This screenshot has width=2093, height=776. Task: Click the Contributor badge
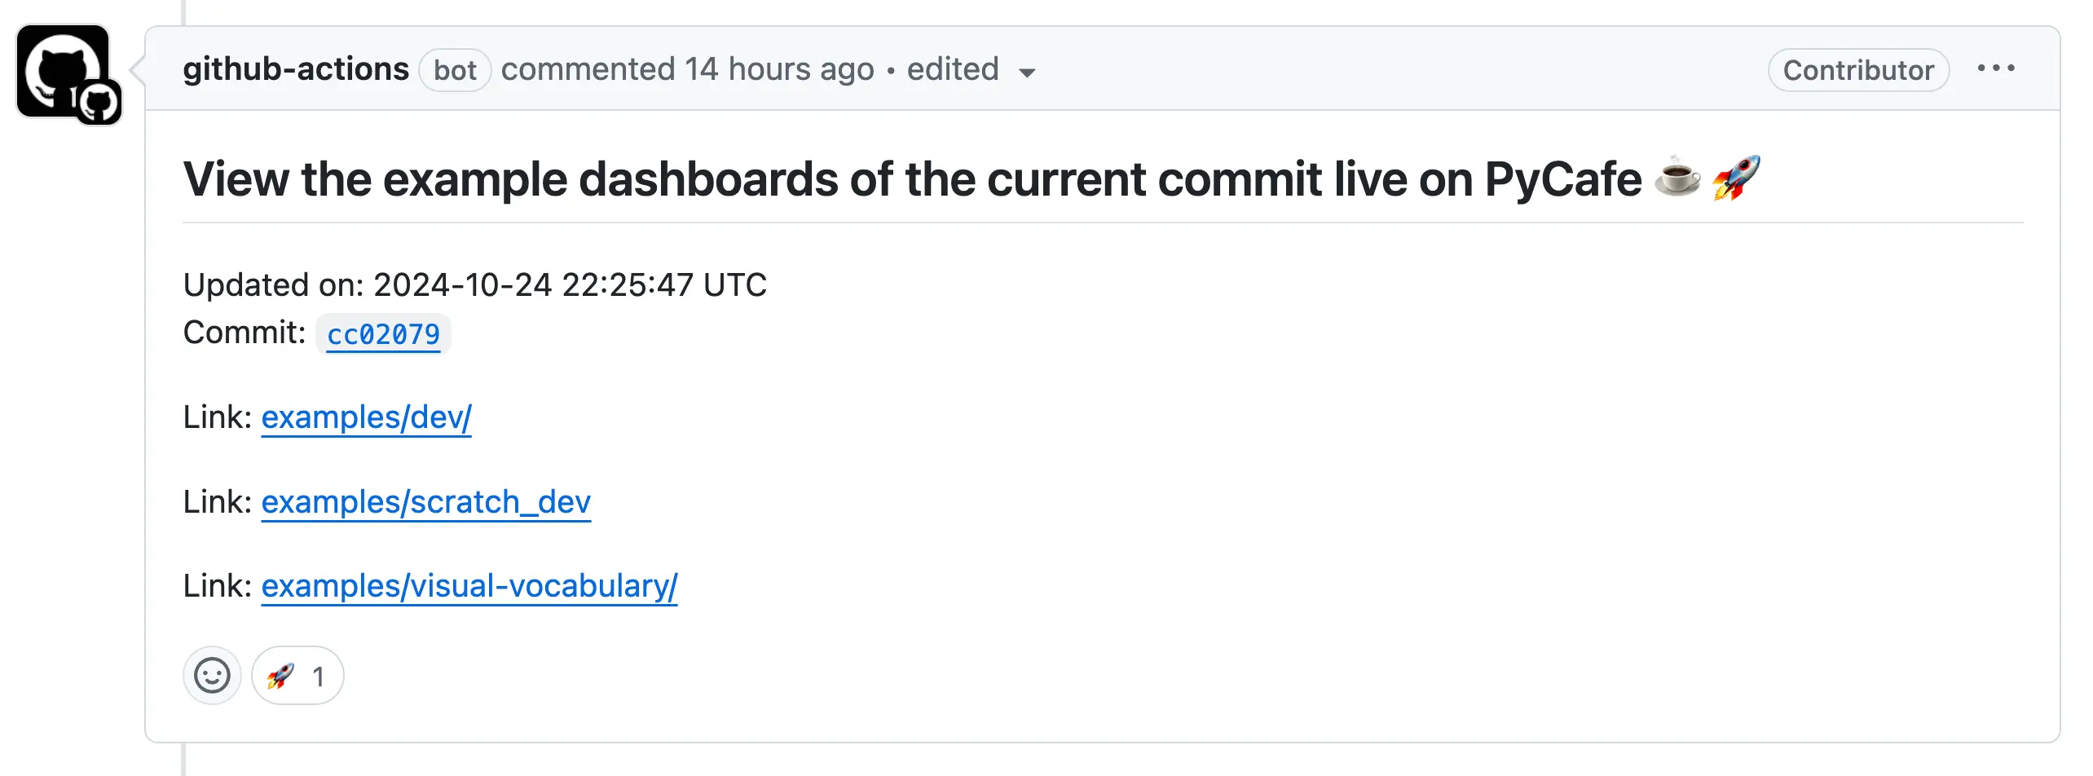(1858, 69)
